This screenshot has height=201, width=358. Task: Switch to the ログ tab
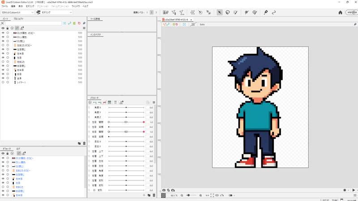18,149
